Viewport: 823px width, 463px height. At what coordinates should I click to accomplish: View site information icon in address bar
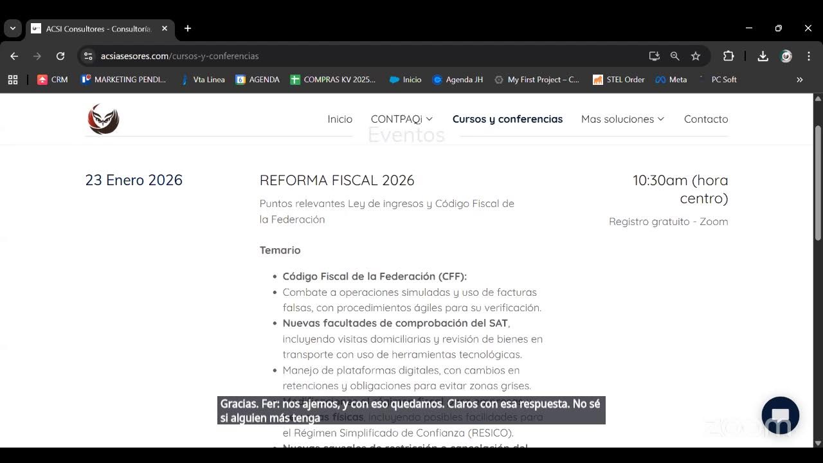point(89,56)
